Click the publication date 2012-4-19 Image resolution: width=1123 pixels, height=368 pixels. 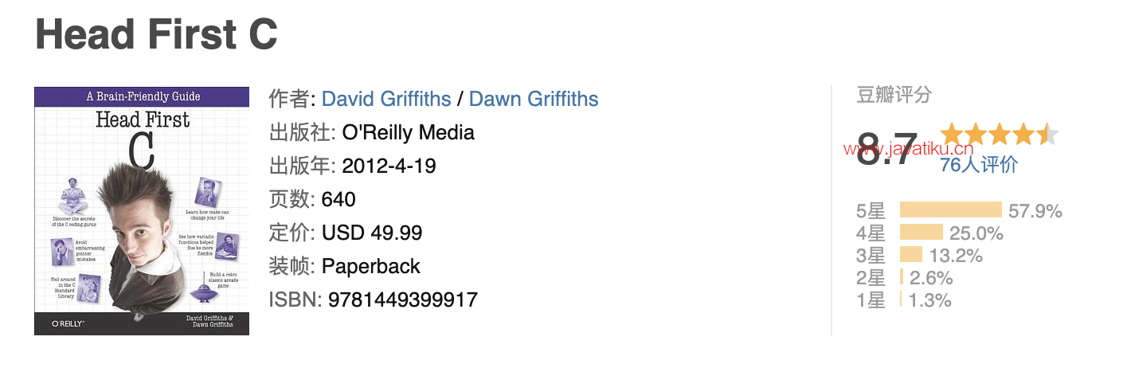coord(389,166)
